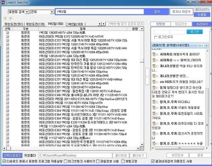
Task: Click the back navigation arrow under the search type
Action: 6,18
